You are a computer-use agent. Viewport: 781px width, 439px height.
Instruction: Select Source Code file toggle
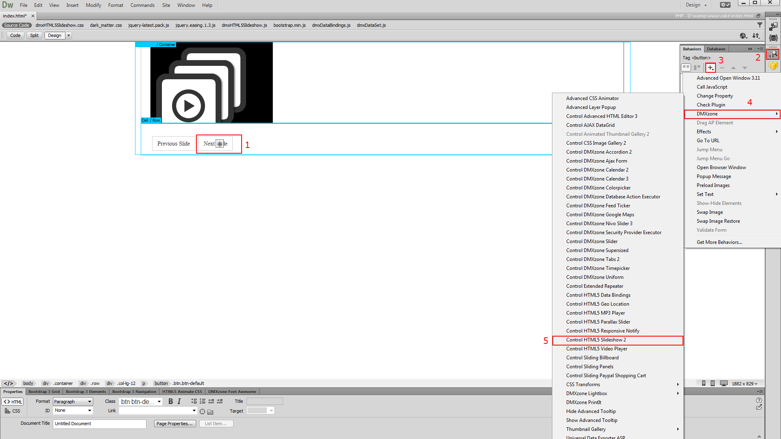[x=17, y=25]
